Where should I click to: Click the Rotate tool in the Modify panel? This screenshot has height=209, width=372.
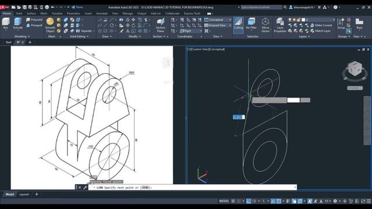pyautogui.click(x=133, y=25)
